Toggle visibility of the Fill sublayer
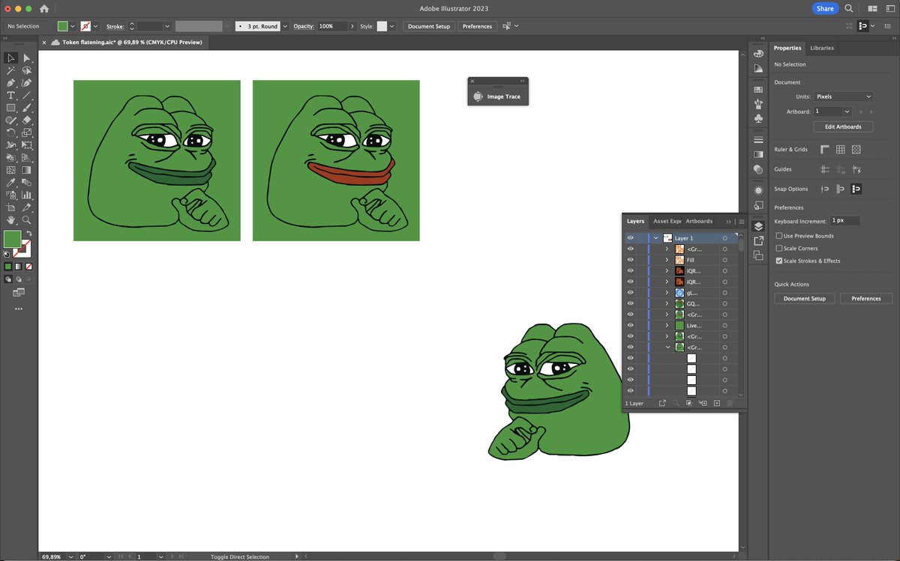Image resolution: width=900 pixels, height=561 pixels. (x=630, y=260)
